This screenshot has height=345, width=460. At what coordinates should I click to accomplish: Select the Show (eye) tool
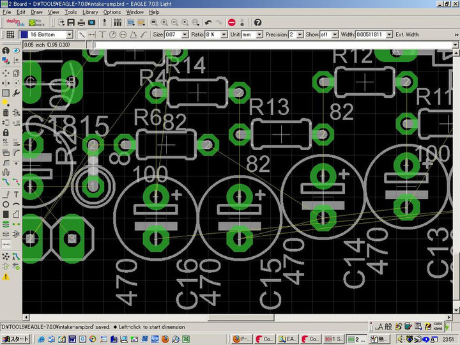(15, 50)
